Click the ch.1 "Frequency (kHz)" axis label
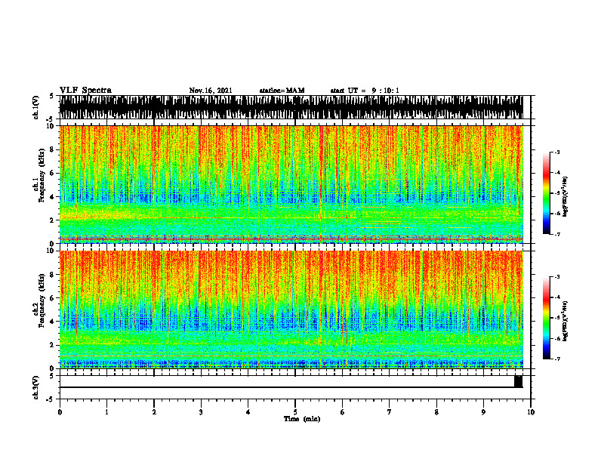 click(42, 175)
